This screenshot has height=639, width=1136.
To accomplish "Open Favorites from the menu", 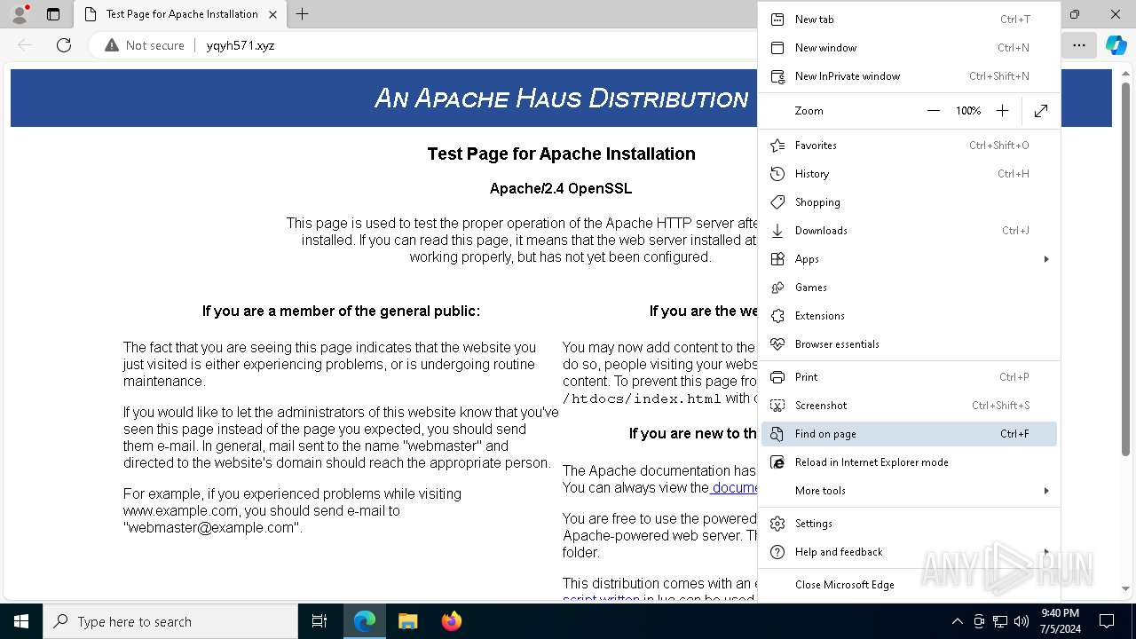I will 909,145.
